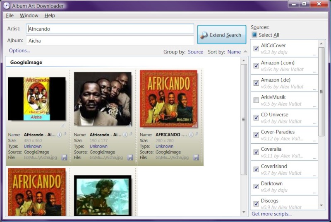Click sources list scroll down arrow

tap(321, 205)
